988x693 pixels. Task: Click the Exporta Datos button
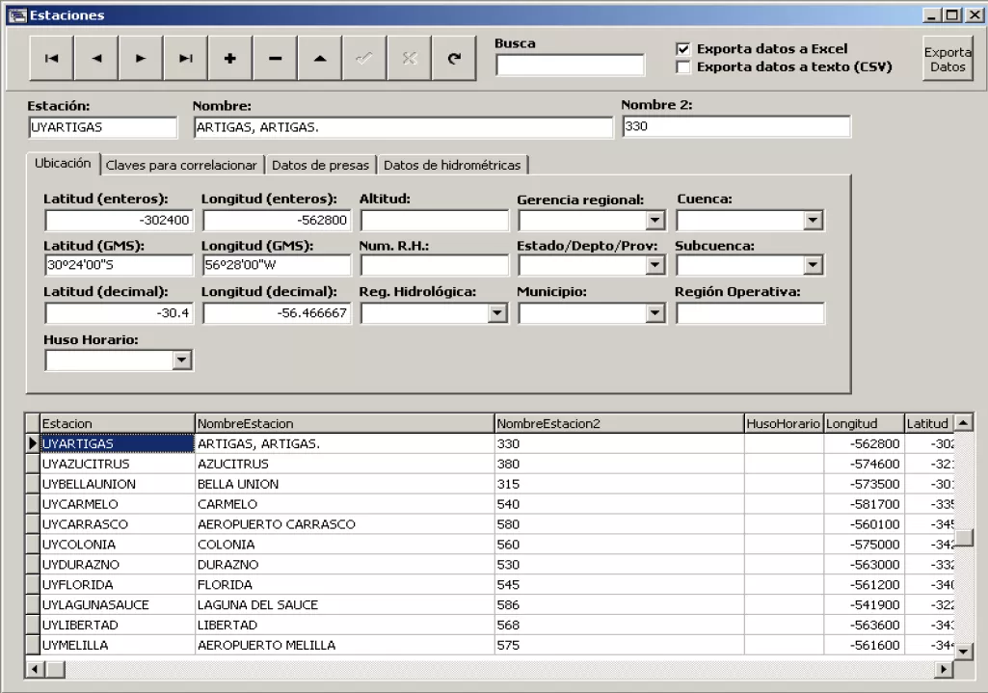tap(948, 59)
